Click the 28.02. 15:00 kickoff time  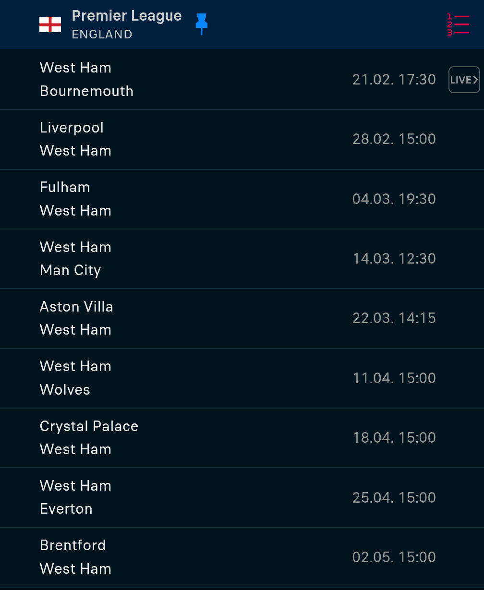click(x=394, y=139)
